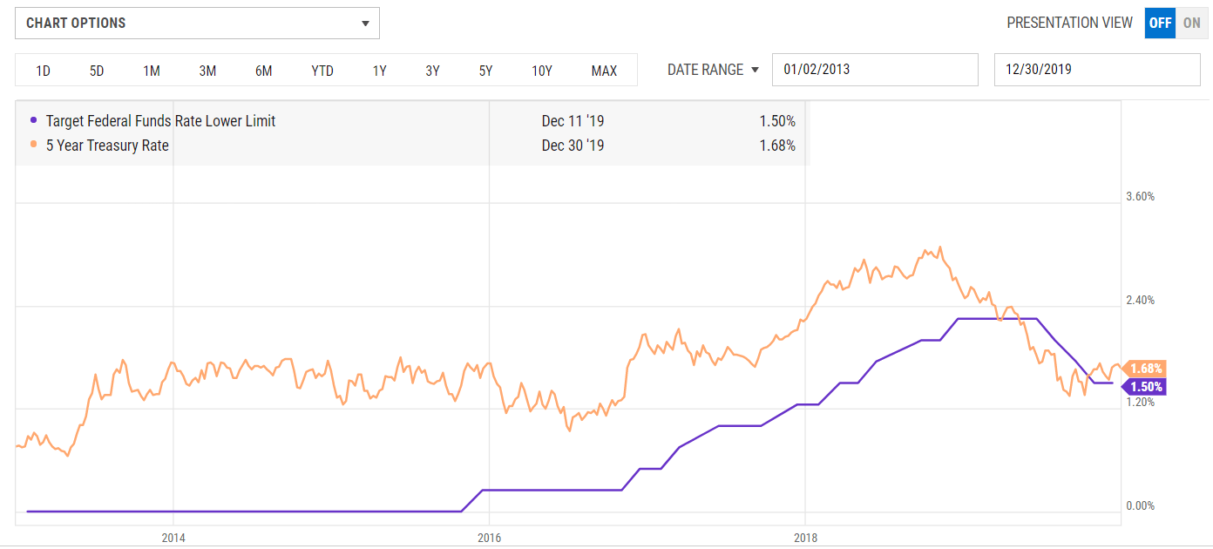Select the Target Federal Funds Rate legend dot
The width and height of the screenshot is (1213, 549).
coord(36,120)
